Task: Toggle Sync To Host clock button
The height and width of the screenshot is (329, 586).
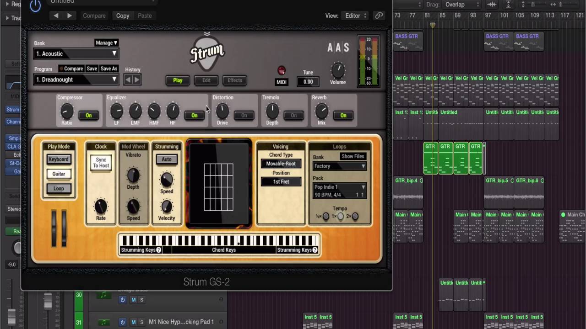Action: point(101,163)
